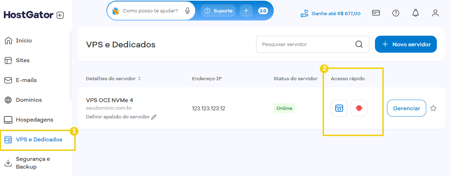Open the Ganhe até R$ 677,00 offer

click(x=330, y=13)
